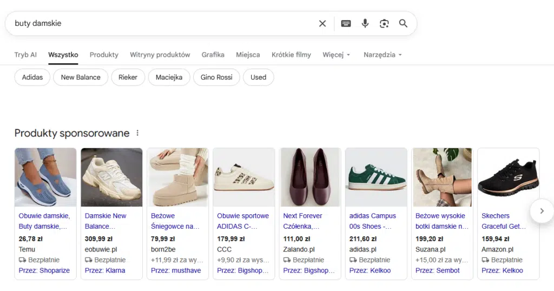The height and width of the screenshot is (291, 554).
Task: Click the 179,99 zł price
Action: click(x=230, y=239)
